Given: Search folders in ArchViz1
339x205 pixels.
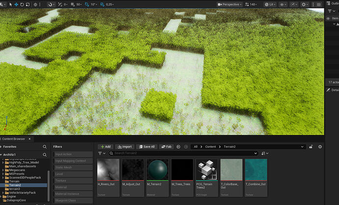Looking at the screenshot, I should click(45, 155).
